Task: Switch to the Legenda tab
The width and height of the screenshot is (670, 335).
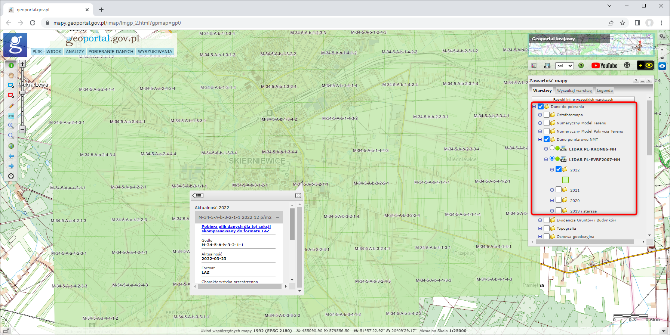Action: pyautogui.click(x=605, y=90)
